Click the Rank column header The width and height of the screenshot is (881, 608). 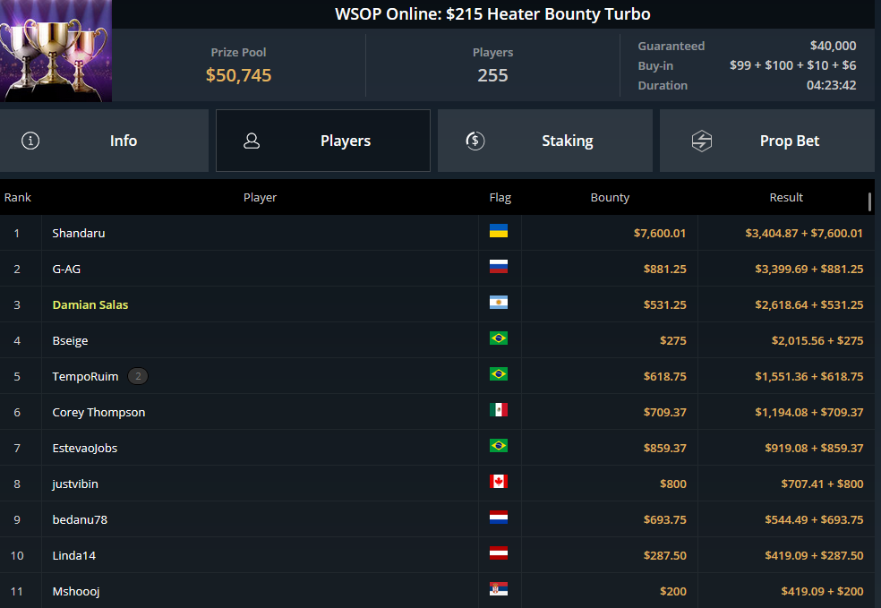(x=18, y=197)
